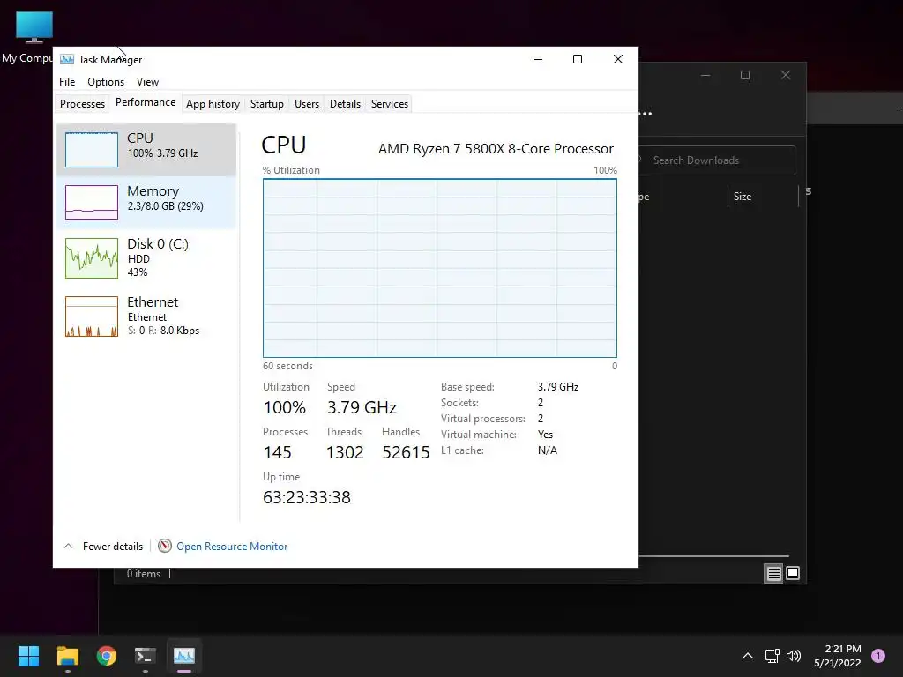Open the notification badge icon
The image size is (903, 677).
click(878, 655)
